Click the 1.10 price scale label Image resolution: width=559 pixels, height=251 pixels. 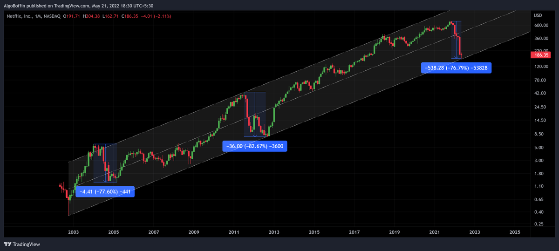click(539, 186)
